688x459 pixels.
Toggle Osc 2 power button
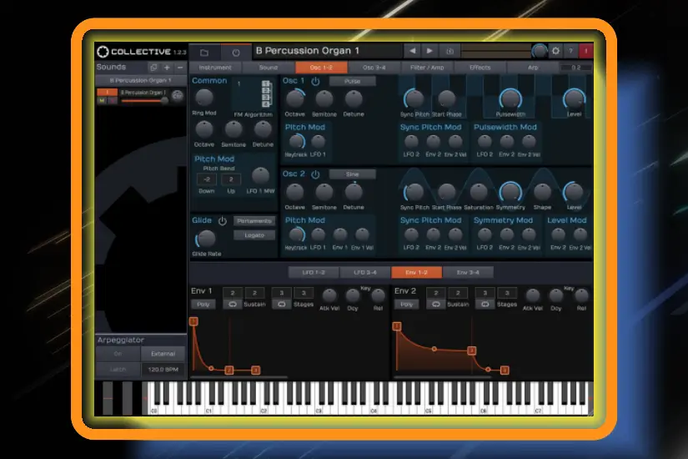pos(315,174)
